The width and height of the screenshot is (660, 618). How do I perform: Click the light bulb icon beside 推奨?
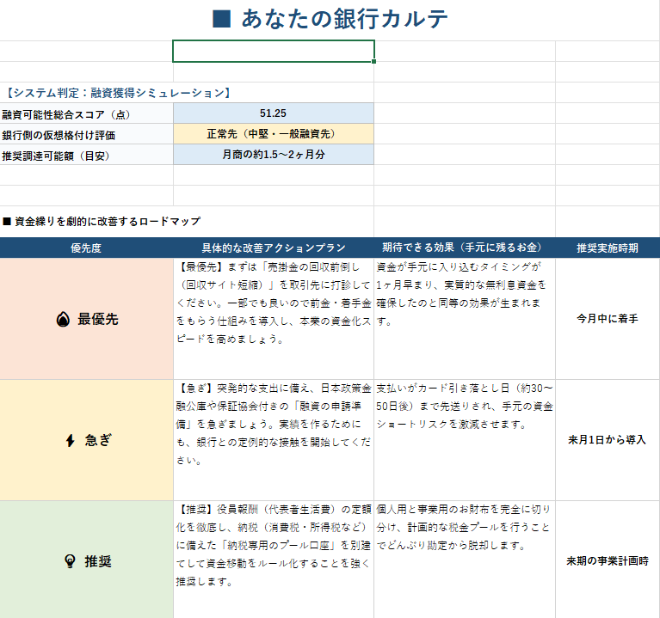(x=70, y=560)
